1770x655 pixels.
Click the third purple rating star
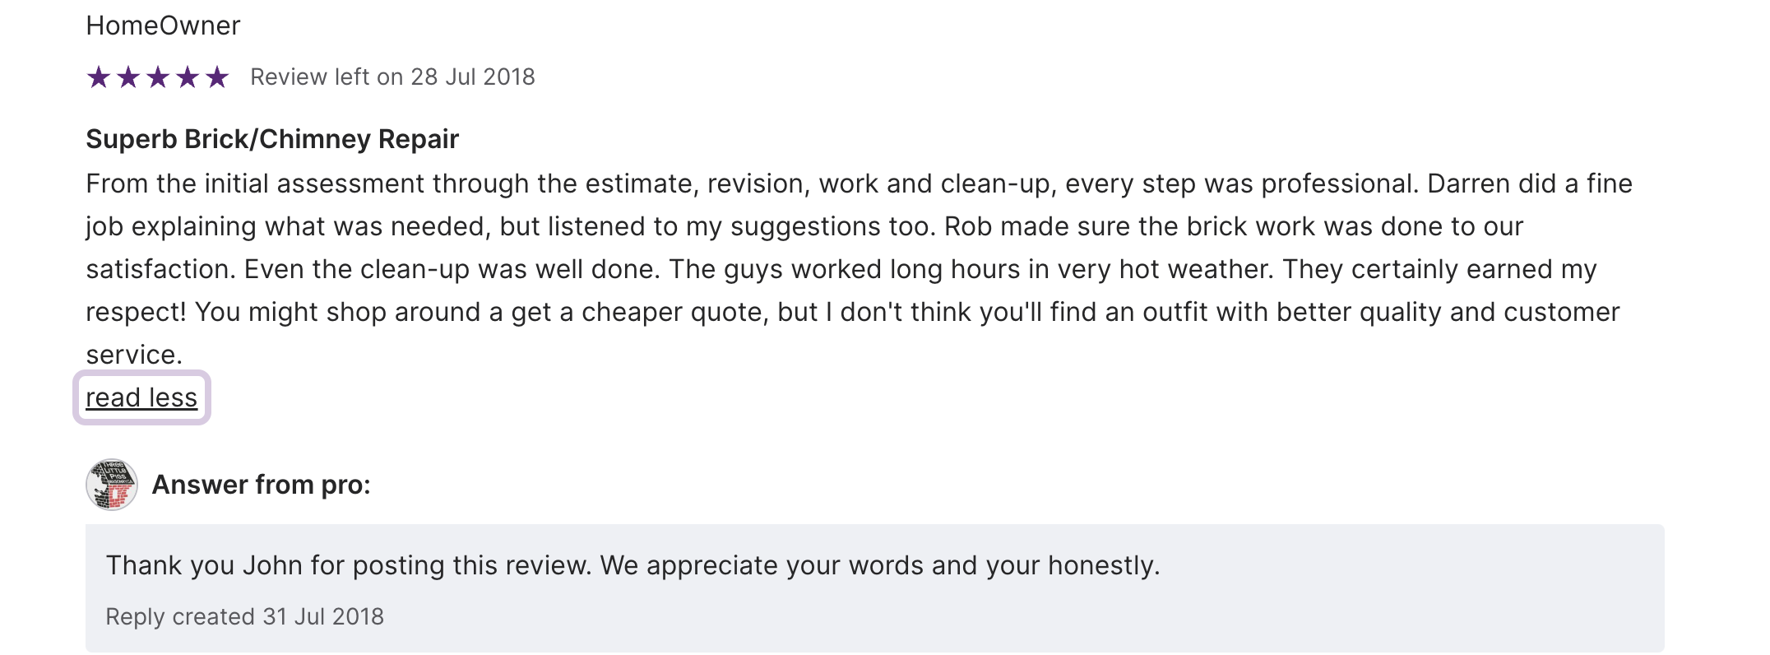click(x=158, y=77)
